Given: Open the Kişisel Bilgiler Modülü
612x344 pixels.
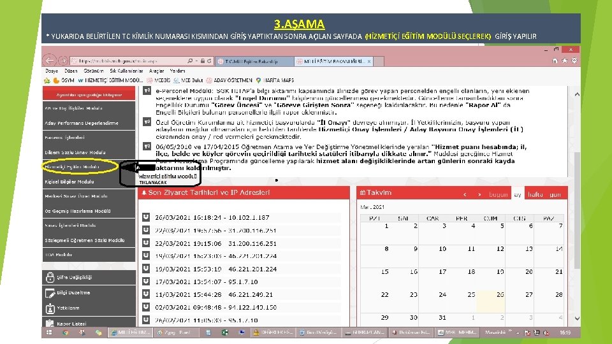Looking at the screenshot, I should 89,182.
